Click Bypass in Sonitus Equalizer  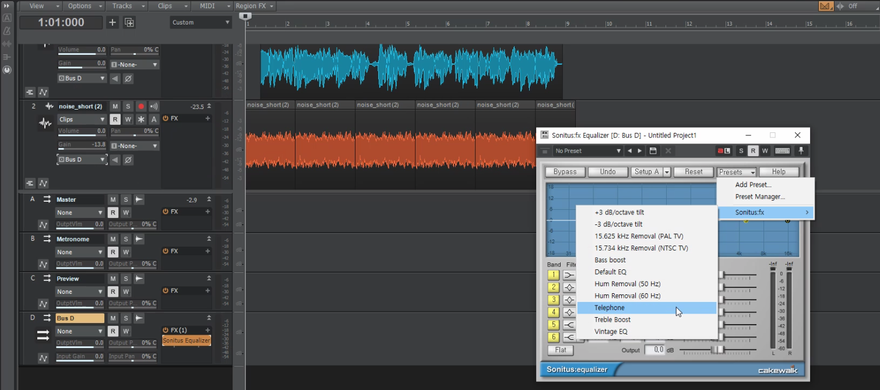[x=565, y=172]
